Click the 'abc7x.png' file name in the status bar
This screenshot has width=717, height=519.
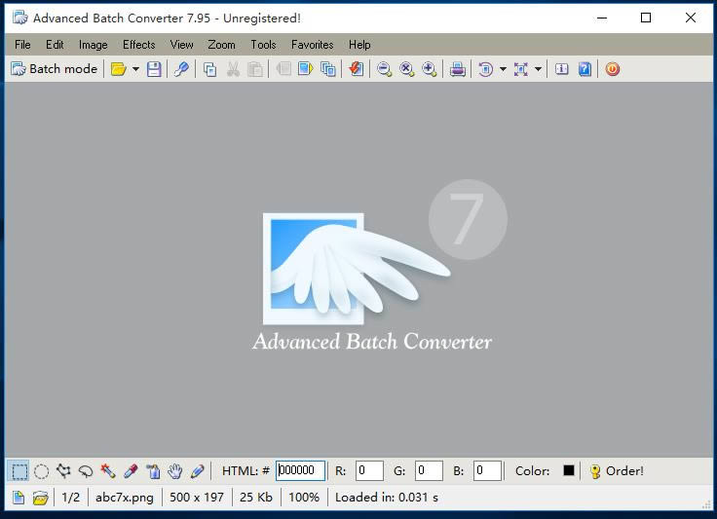coord(125,498)
